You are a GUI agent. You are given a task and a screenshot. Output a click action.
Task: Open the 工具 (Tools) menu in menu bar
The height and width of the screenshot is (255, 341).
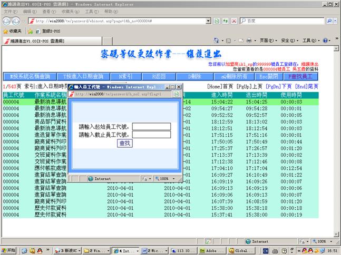[91, 11]
